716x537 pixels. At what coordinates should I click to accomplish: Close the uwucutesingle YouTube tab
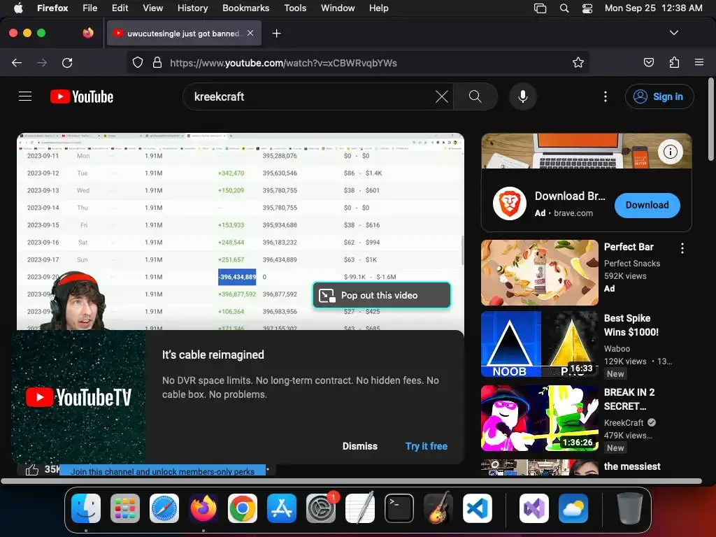coord(250,33)
